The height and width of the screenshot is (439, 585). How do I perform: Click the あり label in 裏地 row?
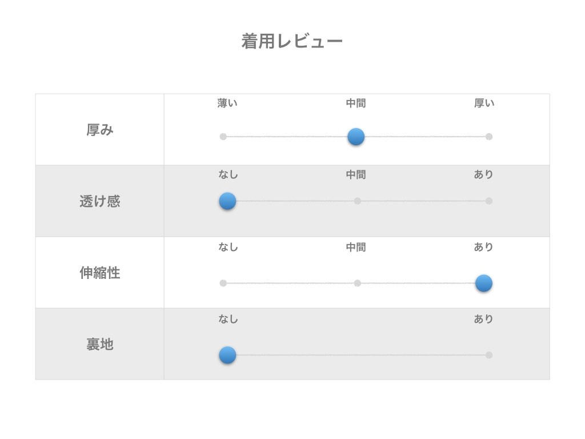tap(484, 319)
